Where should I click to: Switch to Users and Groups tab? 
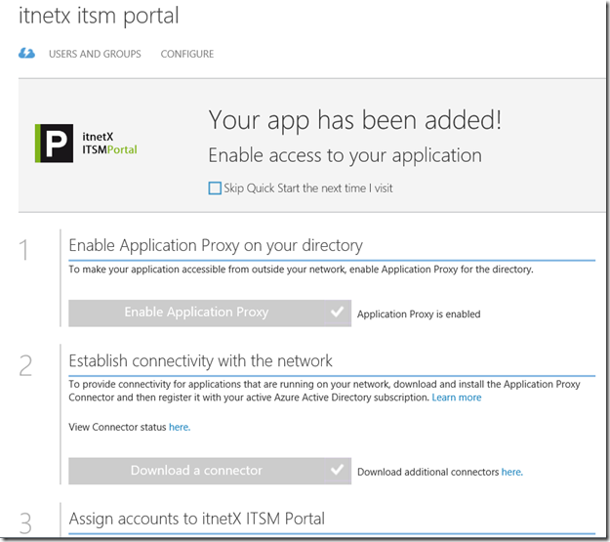[x=95, y=54]
